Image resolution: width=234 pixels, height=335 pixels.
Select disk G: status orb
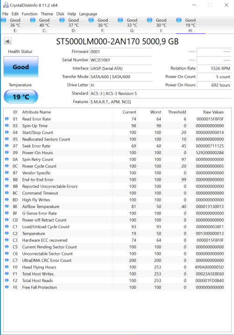pyautogui.click(x=121, y=20)
